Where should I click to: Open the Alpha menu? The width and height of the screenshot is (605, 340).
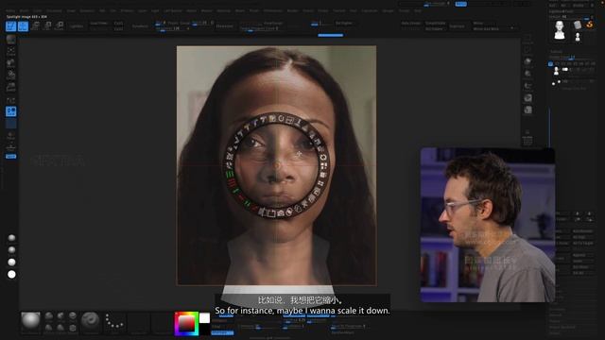coord(10,10)
